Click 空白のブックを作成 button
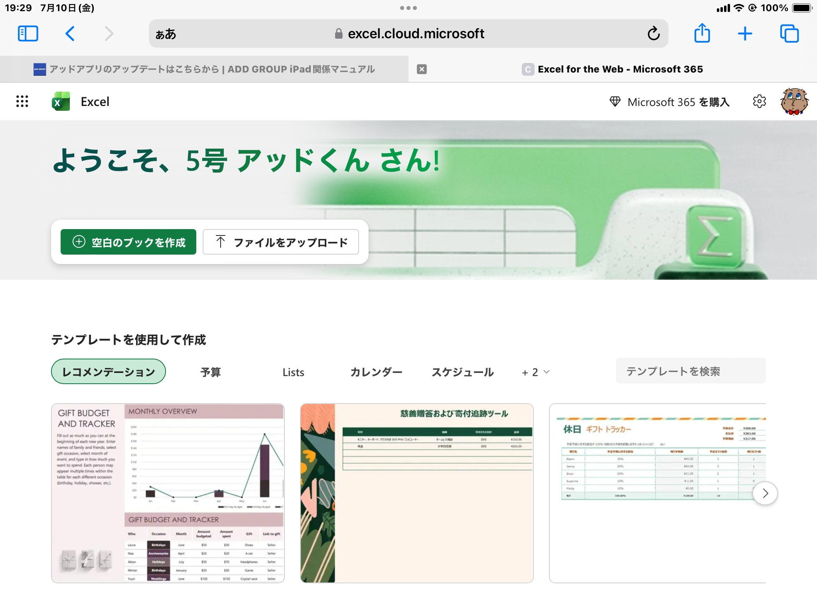817x612 pixels. [x=128, y=242]
